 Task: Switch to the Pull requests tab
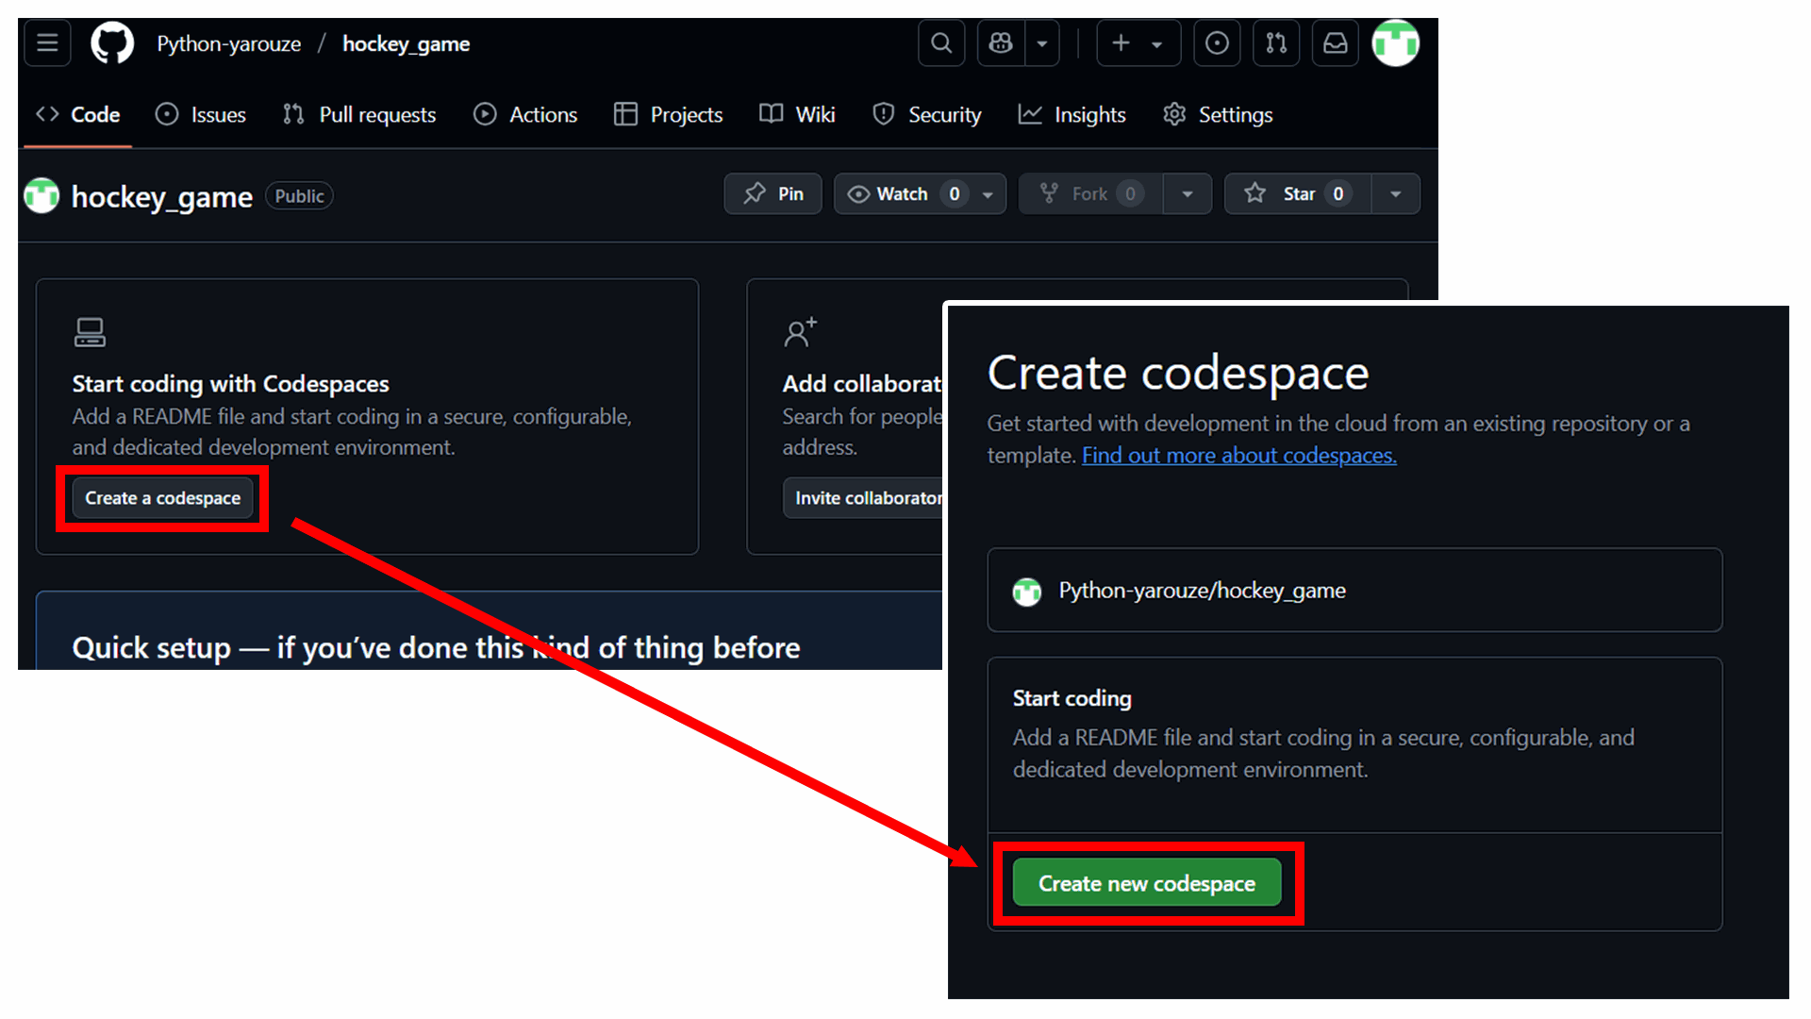tap(359, 114)
